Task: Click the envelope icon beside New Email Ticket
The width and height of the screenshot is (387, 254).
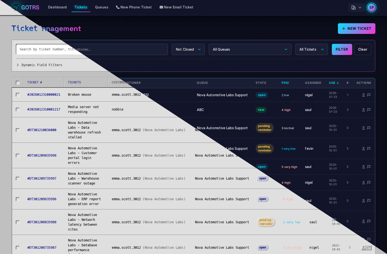Action: tap(161, 7)
